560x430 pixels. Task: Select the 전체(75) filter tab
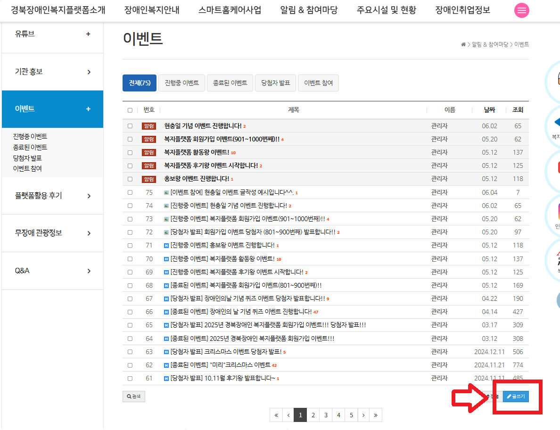click(140, 83)
